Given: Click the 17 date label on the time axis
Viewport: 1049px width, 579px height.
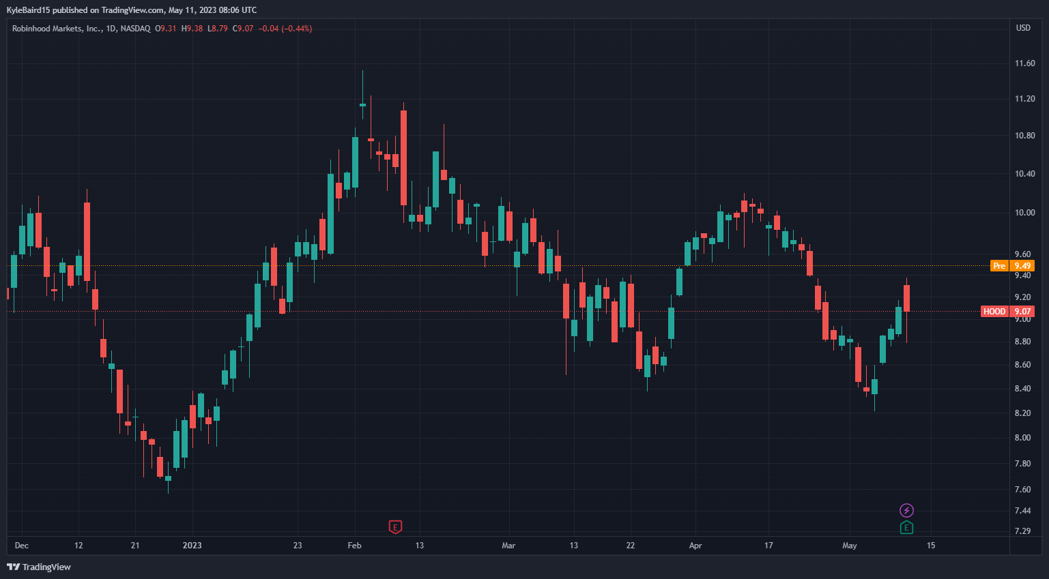Looking at the screenshot, I should pyautogui.click(x=768, y=546).
